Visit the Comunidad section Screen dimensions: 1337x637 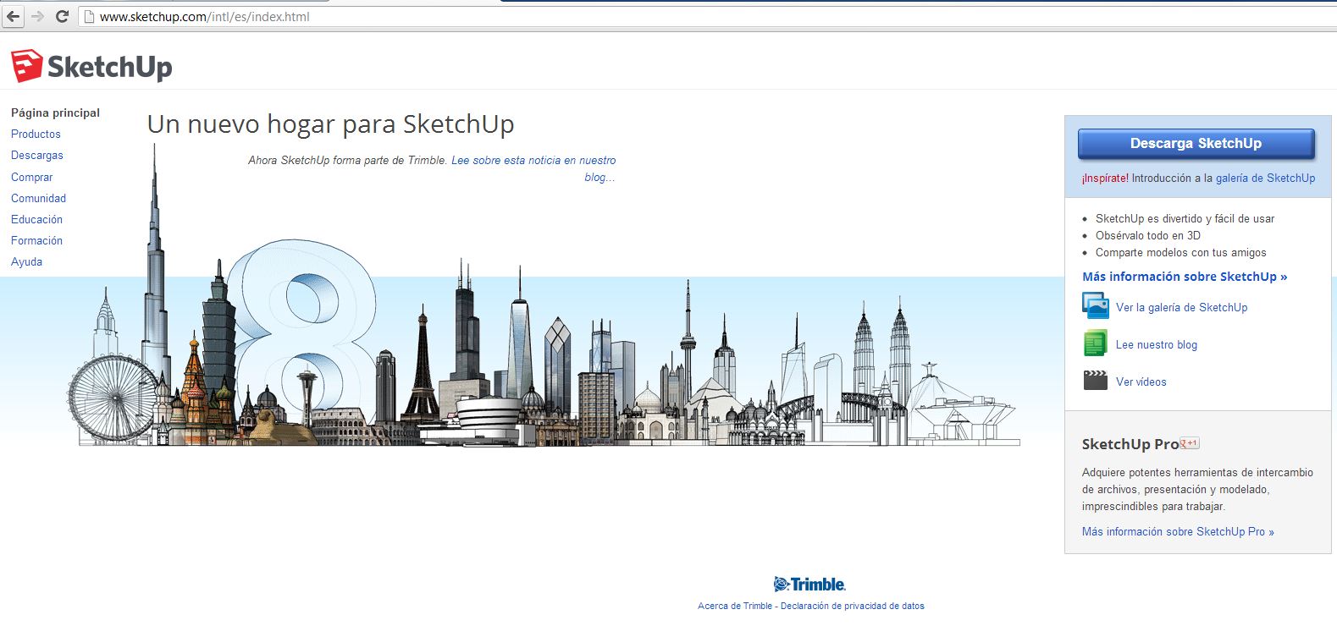click(38, 198)
